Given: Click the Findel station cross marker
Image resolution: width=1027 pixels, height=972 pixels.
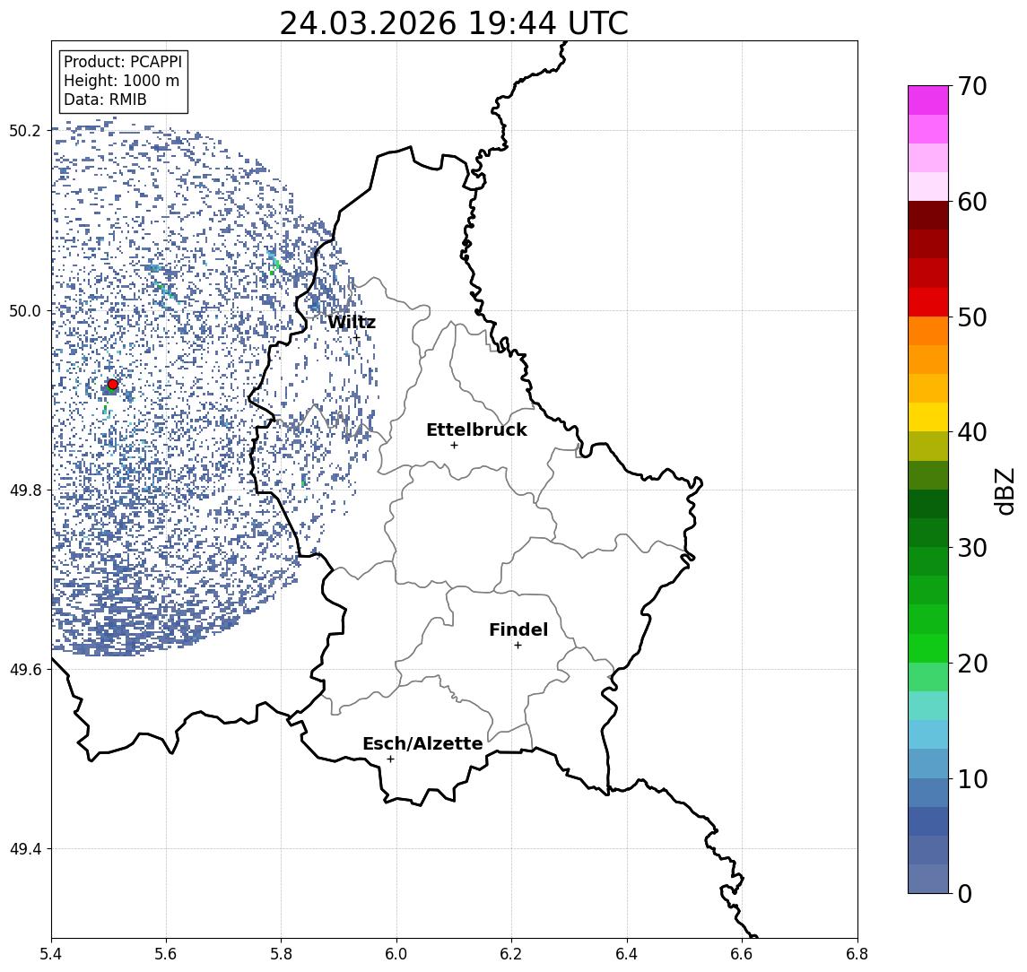Looking at the screenshot, I should coord(518,646).
